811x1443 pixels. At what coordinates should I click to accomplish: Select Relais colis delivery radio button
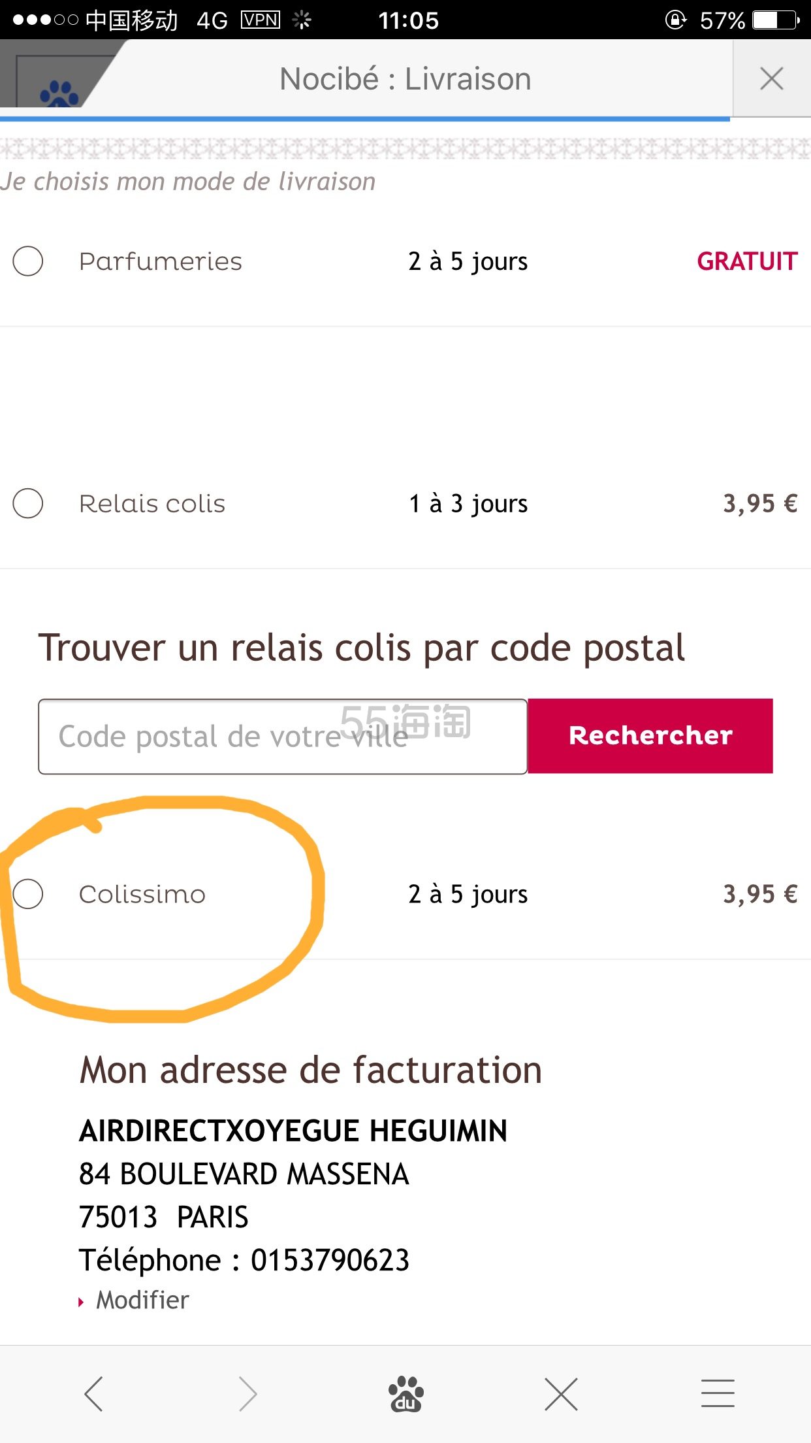point(28,503)
